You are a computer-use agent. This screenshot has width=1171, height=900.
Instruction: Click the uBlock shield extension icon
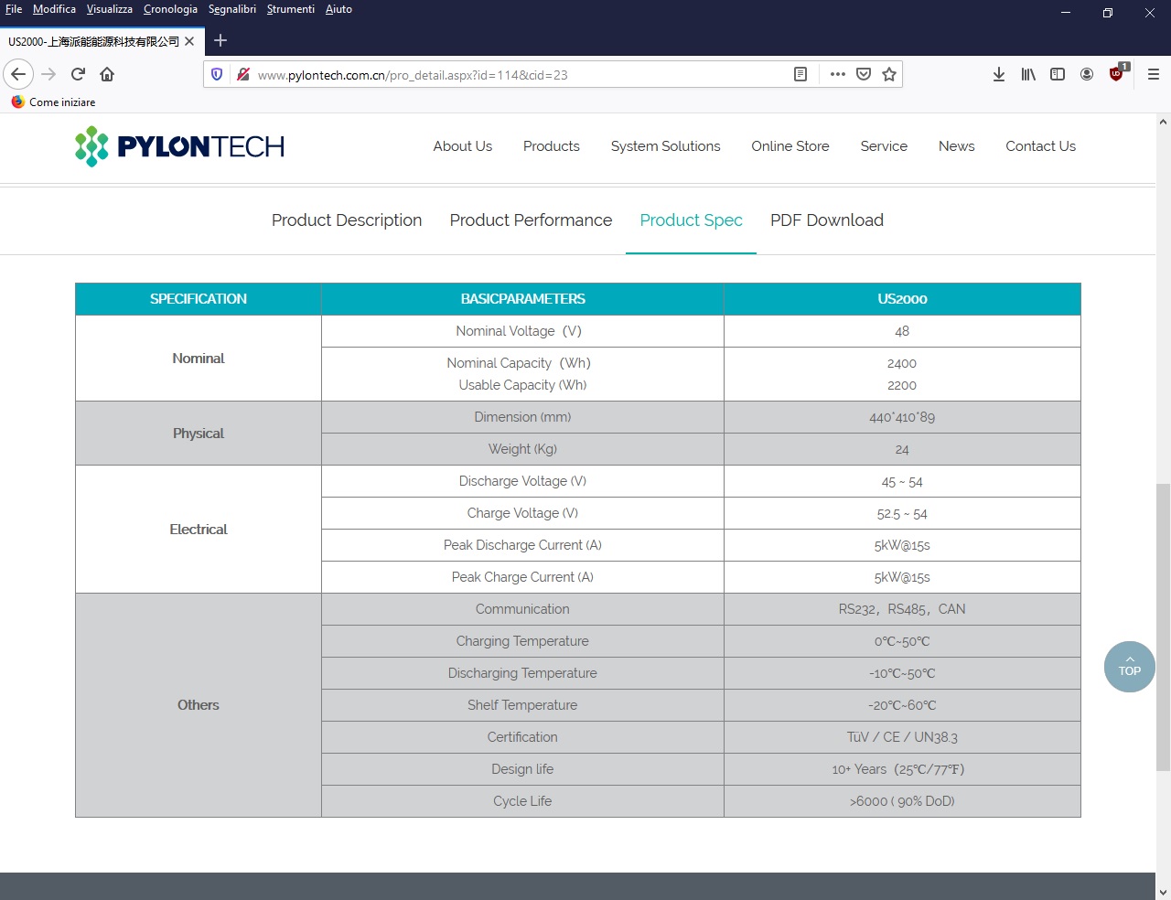click(1116, 74)
